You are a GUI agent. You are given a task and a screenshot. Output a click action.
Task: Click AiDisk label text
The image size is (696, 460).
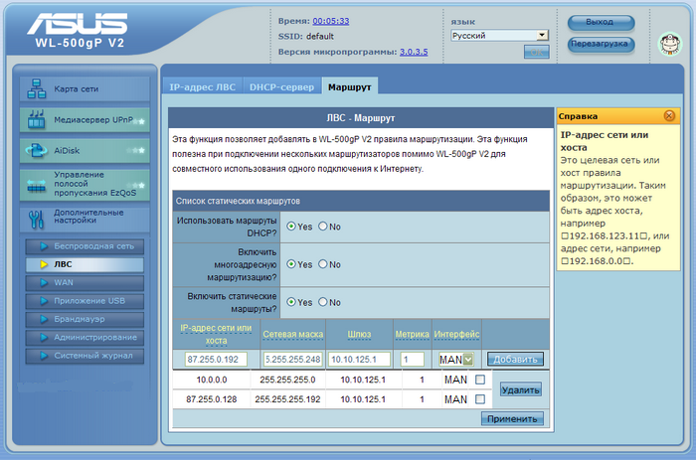click(67, 151)
